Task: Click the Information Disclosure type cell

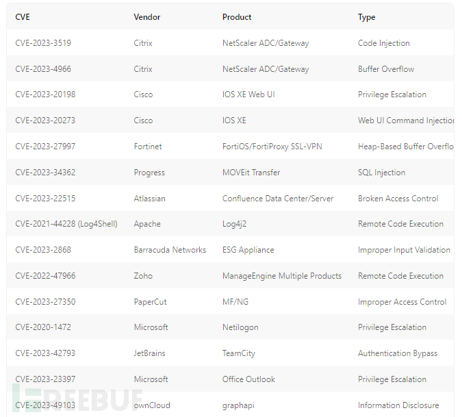Action: point(398,405)
